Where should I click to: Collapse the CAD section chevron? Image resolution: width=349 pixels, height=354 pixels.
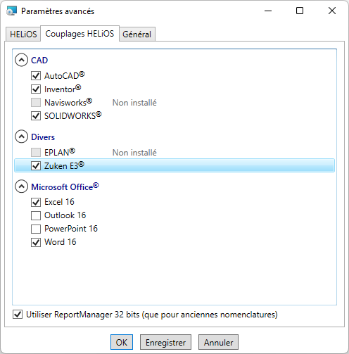[x=21, y=60]
